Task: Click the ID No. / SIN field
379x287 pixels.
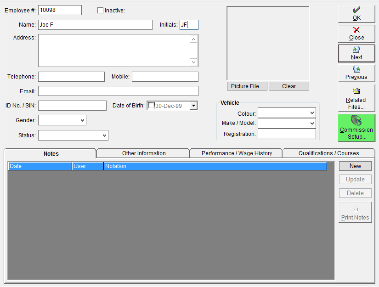Action: (x=72, y=106)
